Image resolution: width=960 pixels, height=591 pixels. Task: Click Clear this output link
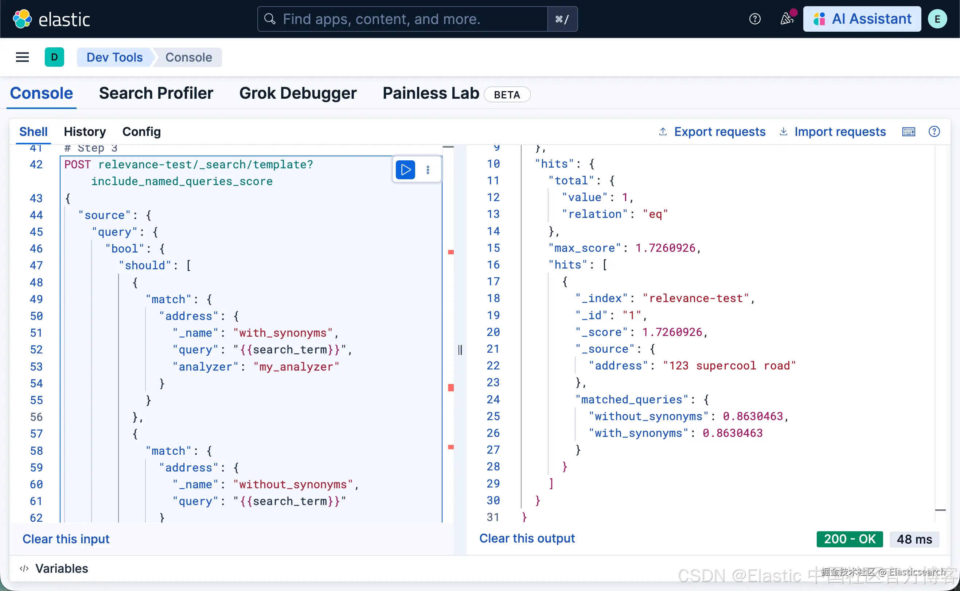(x=527, y=538)
